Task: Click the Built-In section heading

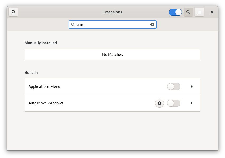Action: [x=31, y=73]
